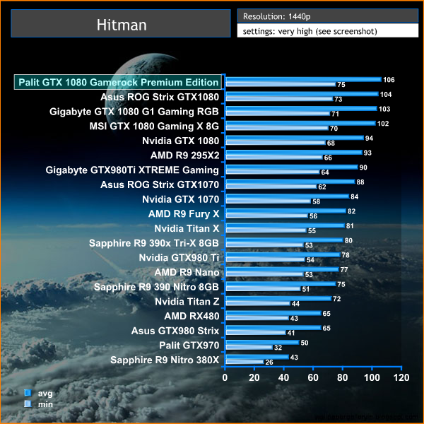Click the avg value 102 for MSI Gaming X
This screenshot has width=424, height=424.
point(383,124)
